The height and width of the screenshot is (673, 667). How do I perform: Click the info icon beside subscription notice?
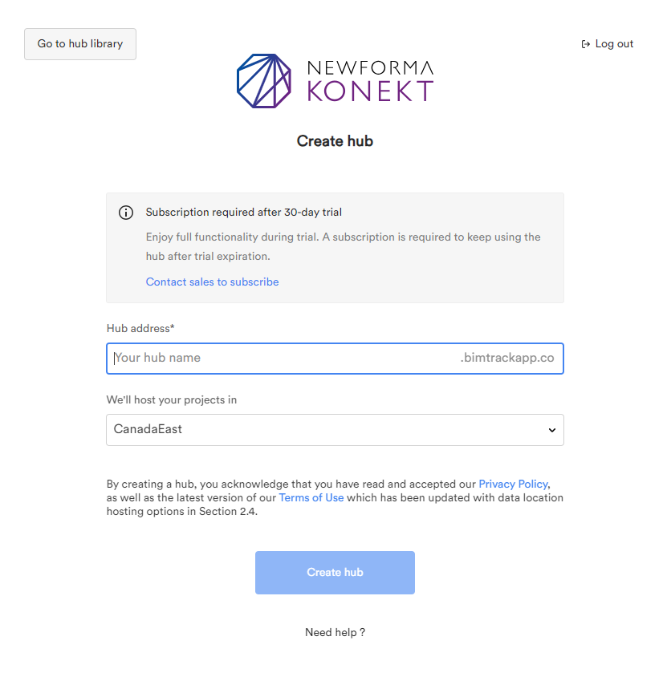pyautogui.click(x=126, y=212)
